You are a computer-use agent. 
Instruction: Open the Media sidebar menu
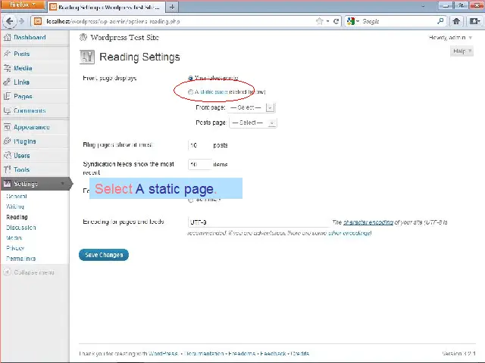[23, 68]
